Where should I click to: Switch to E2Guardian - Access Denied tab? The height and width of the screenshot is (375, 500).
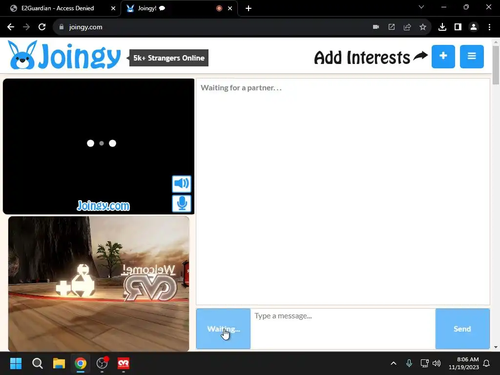[58, 8]
